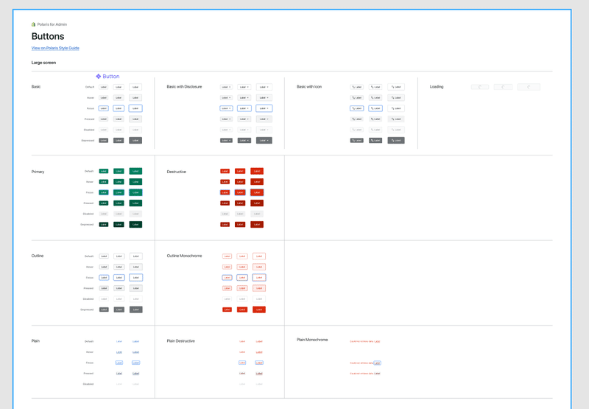Click the Hover row label in Primary section

[90, 182]
